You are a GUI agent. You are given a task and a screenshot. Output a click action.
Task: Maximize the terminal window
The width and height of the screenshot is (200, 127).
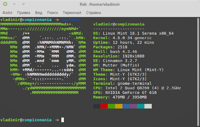pyautogui.click(x=23, y=4)
